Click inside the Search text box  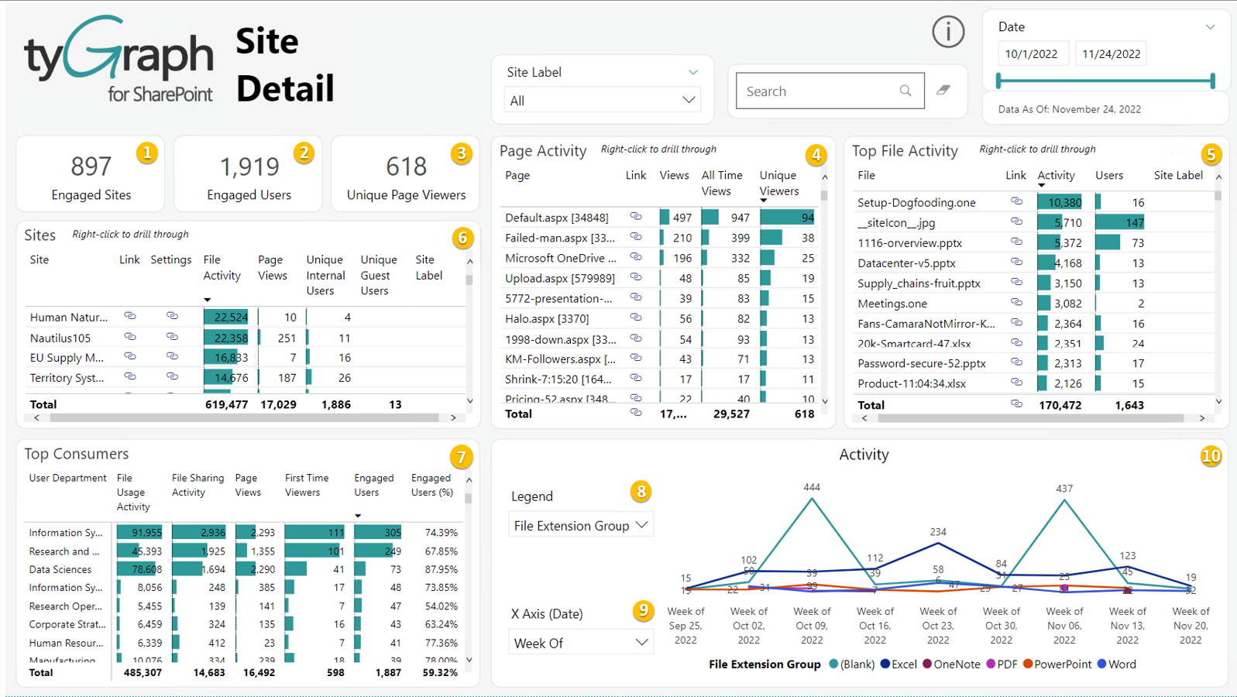pyautogui.click(x=816, y=91)
